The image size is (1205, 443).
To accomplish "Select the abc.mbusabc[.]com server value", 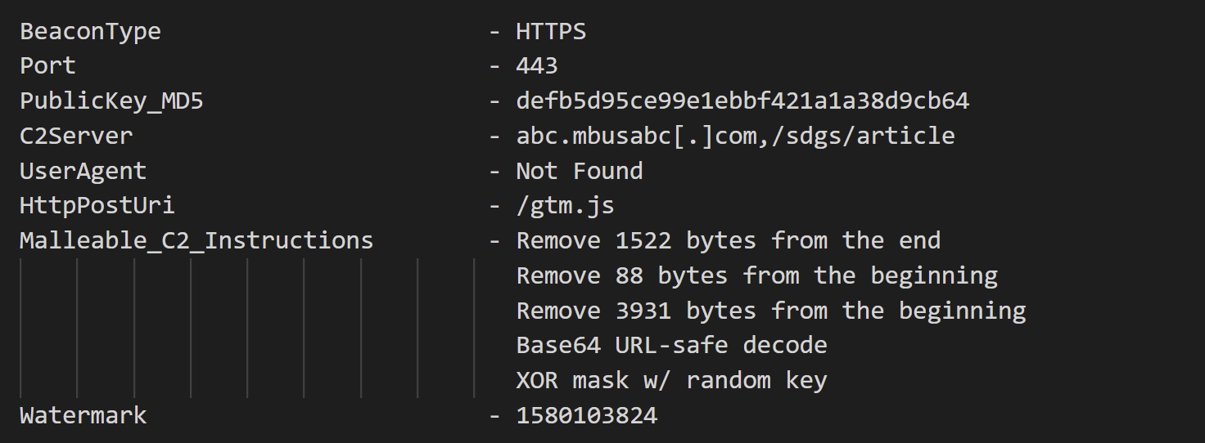I will click(x=637, y=136).
